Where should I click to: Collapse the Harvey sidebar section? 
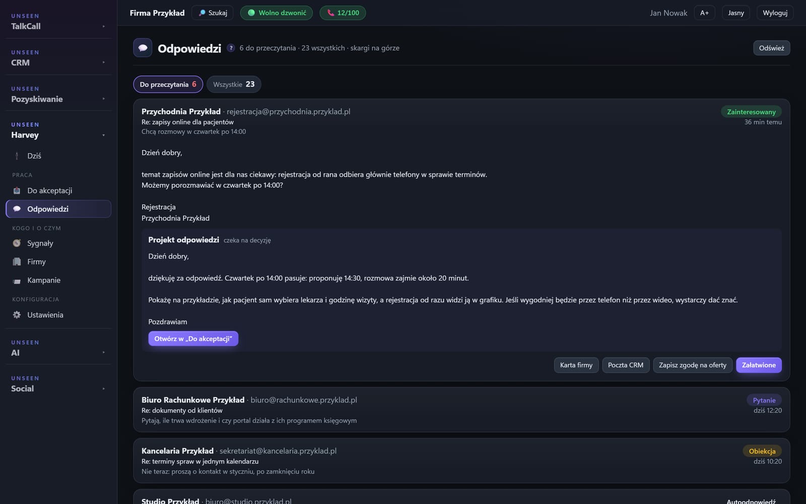[58, 130]
